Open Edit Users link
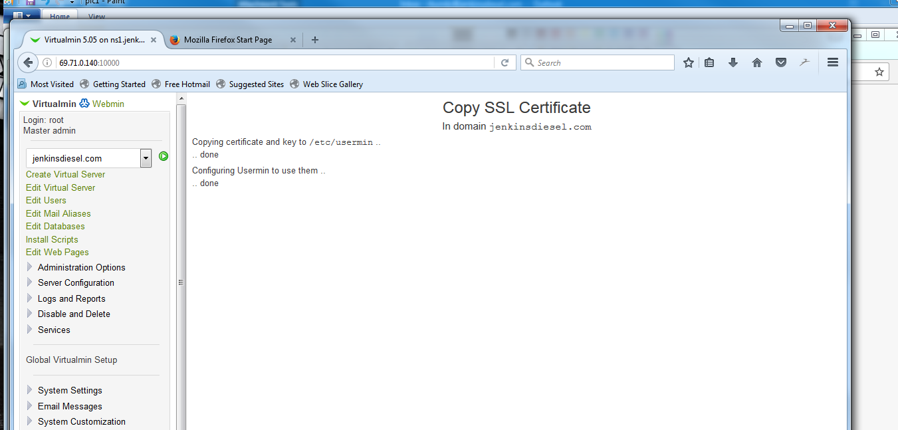Viewport: 898px width, 430px height. [x=46, y=200]
